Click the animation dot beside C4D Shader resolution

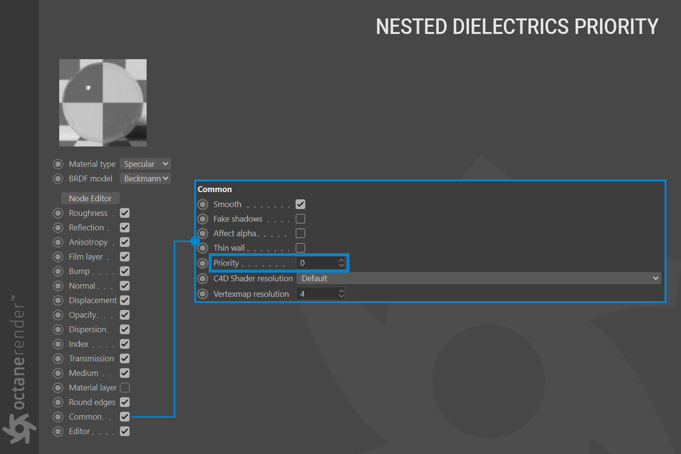coord(203,278)
